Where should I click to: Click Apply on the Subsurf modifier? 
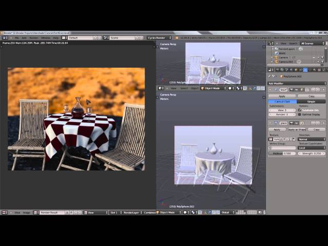[282, 96]
